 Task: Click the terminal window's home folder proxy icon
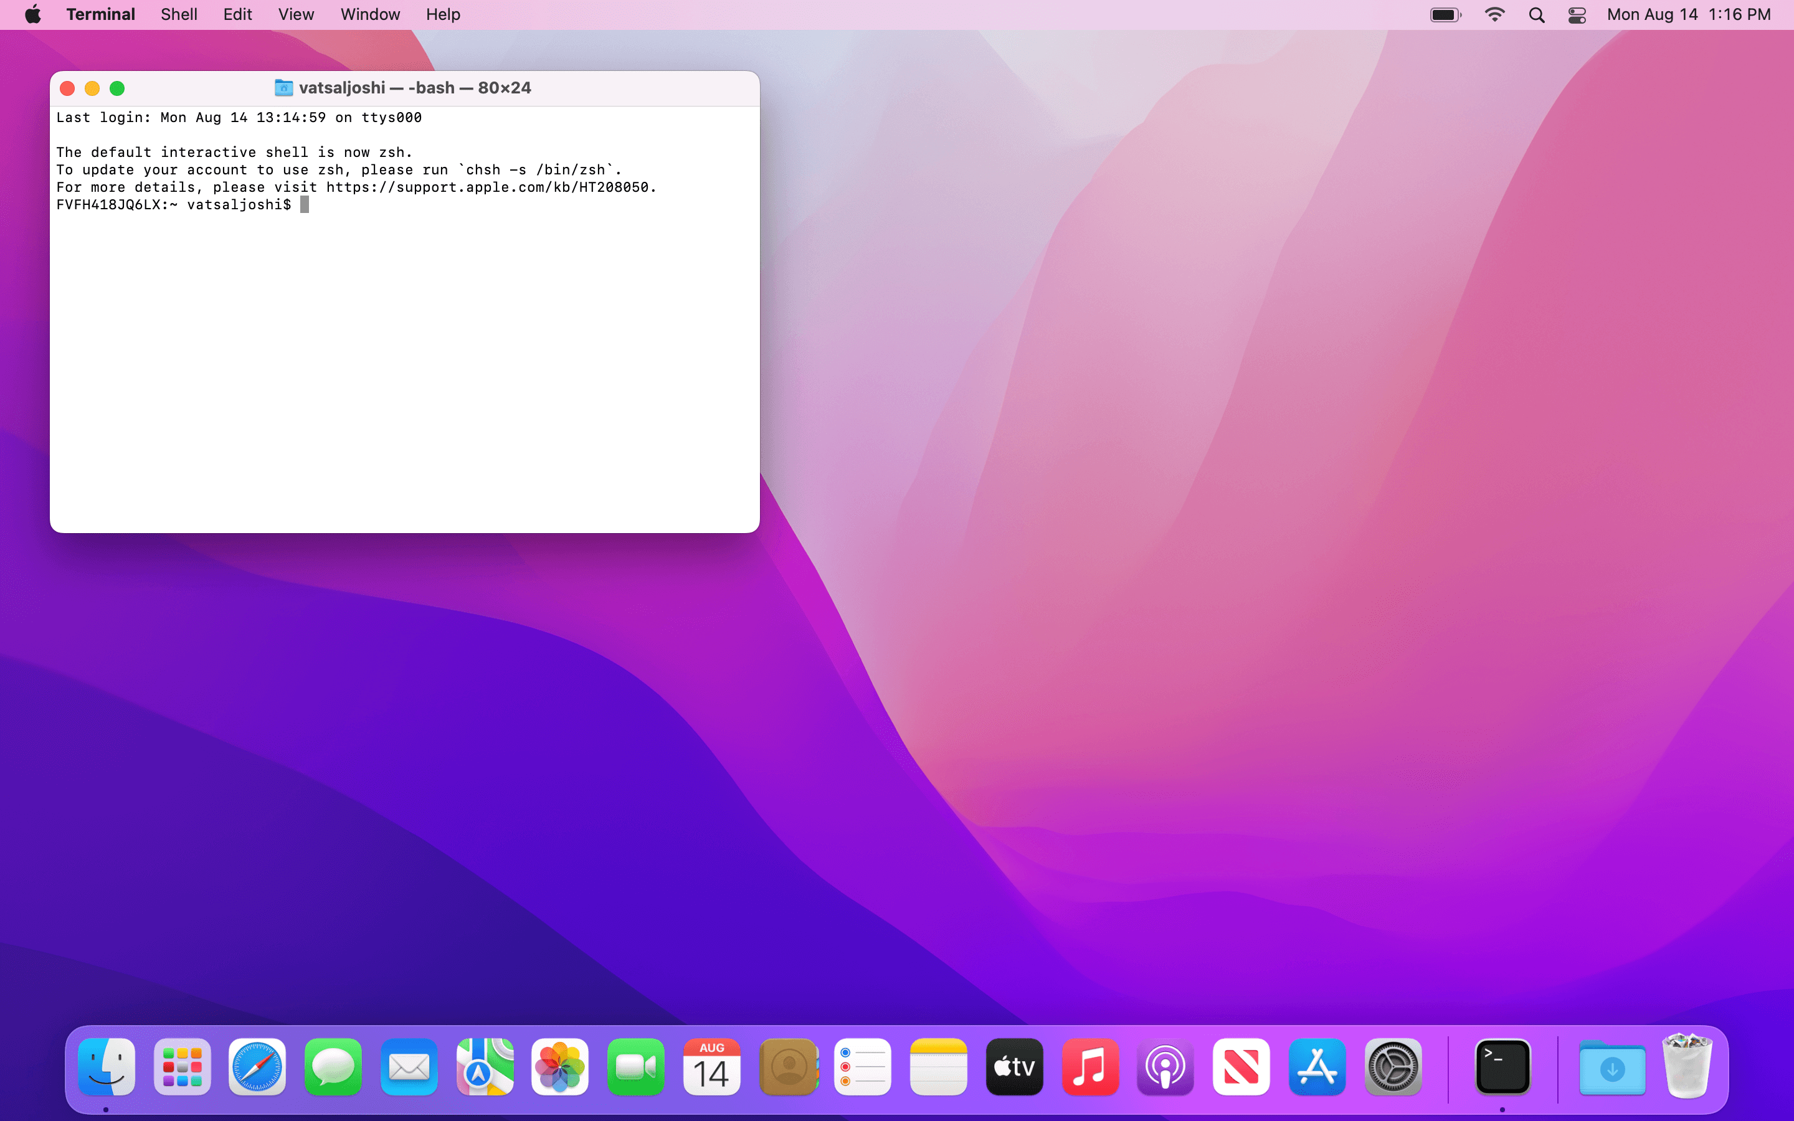click(x=283, y=88)
